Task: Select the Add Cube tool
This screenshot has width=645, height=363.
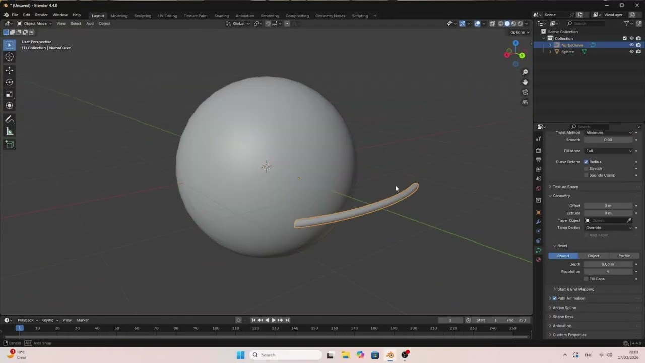Action: [x=9, y=145]
